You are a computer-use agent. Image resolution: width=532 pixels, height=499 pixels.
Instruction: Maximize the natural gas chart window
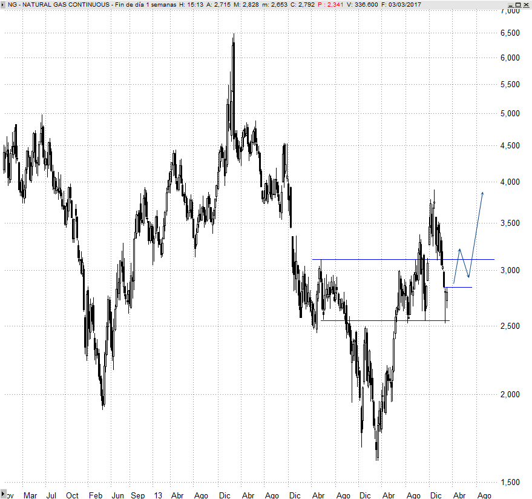coord(518,5)
